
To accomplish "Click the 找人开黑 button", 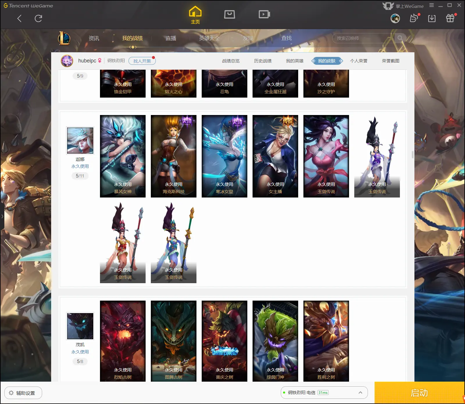I will [142, 61].
